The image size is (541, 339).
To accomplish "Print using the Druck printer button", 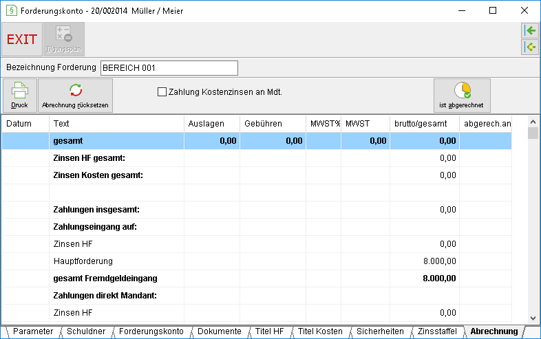I will tap(20, 96).
